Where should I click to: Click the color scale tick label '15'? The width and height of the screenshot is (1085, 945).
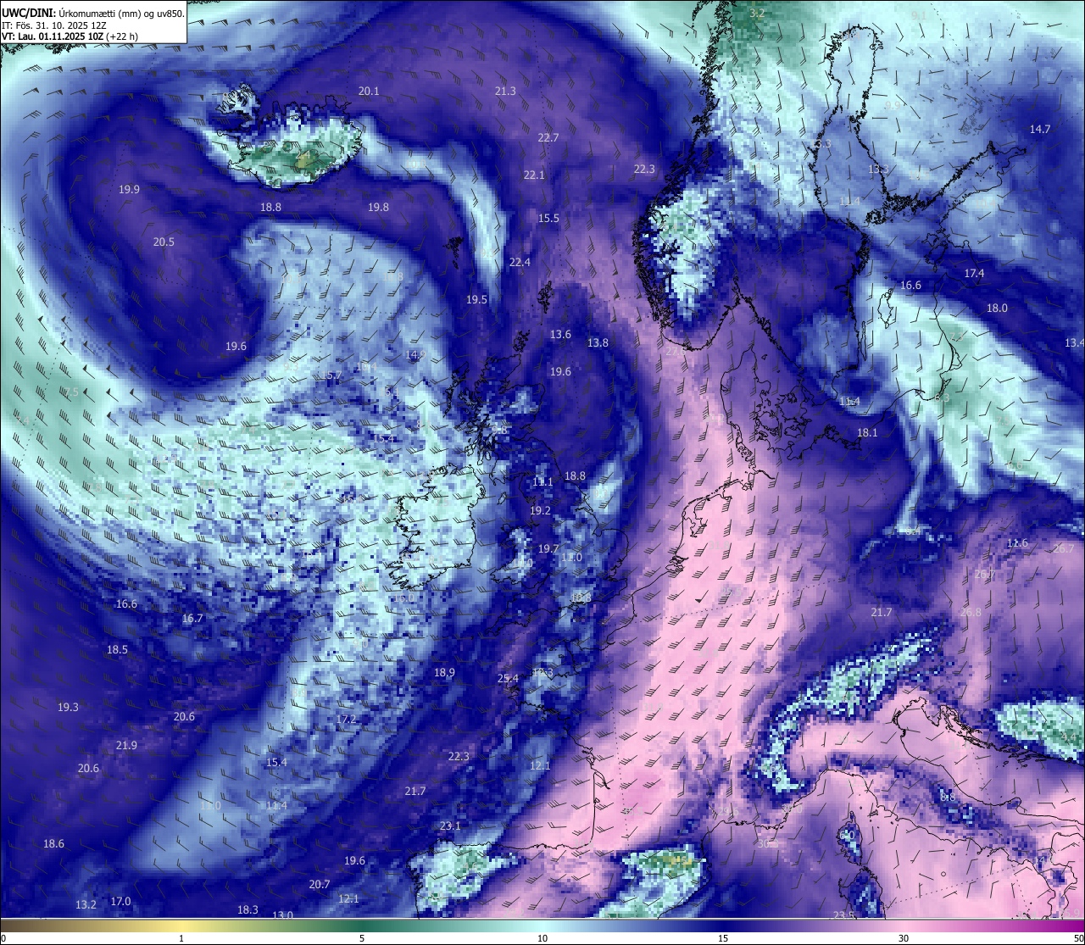click(x=723, y=938)
